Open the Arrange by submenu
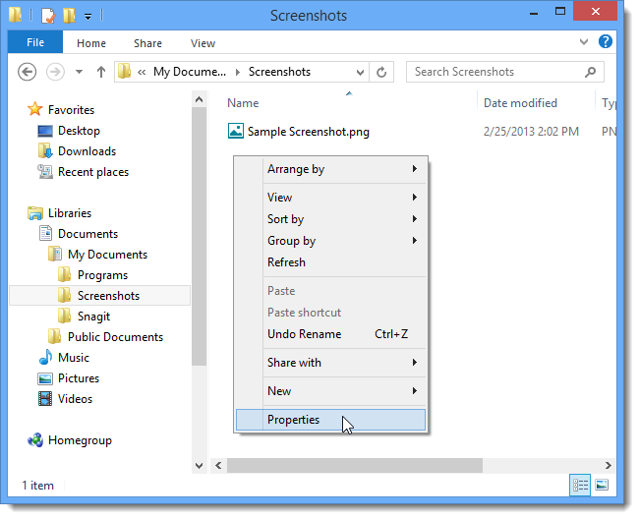 (330, 169)
